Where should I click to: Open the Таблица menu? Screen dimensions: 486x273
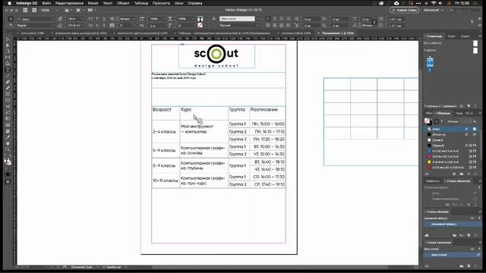[x=141, y=3]
